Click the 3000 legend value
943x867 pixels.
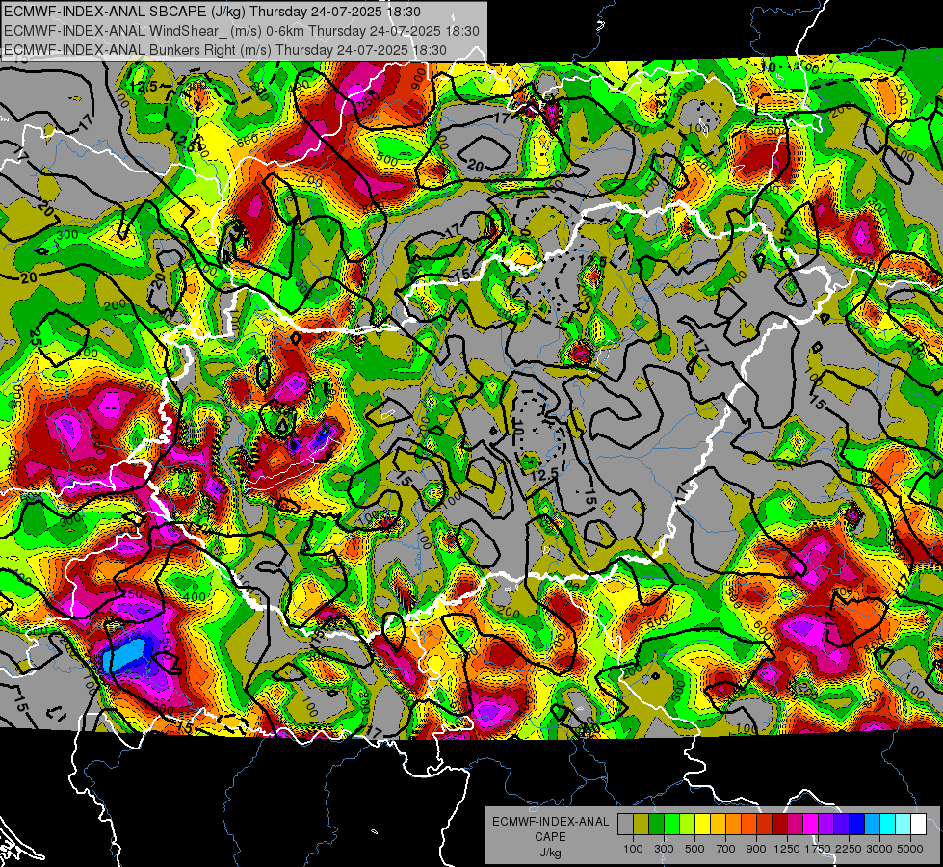[879, 849]
